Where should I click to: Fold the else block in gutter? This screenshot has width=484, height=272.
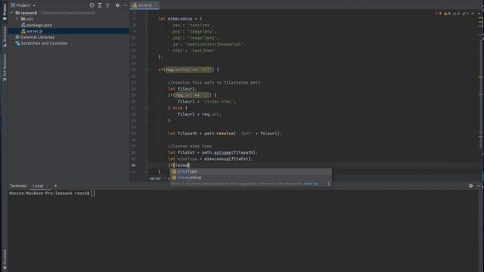[147, 108]
